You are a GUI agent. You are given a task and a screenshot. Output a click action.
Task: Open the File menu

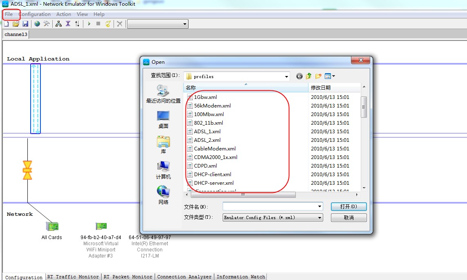click(9, 14)
